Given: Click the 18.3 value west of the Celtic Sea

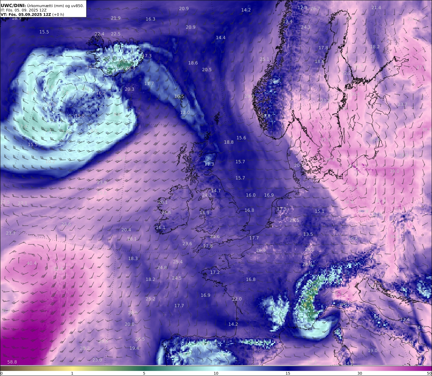Looking at the screenshot, I should coord(133,258).
